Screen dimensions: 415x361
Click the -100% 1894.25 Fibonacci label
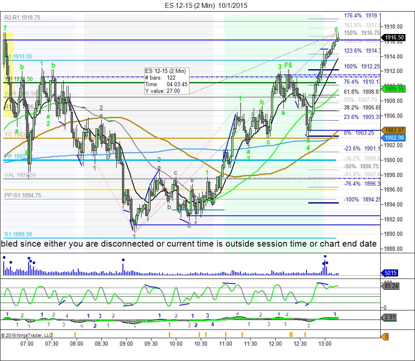[362, 199]
